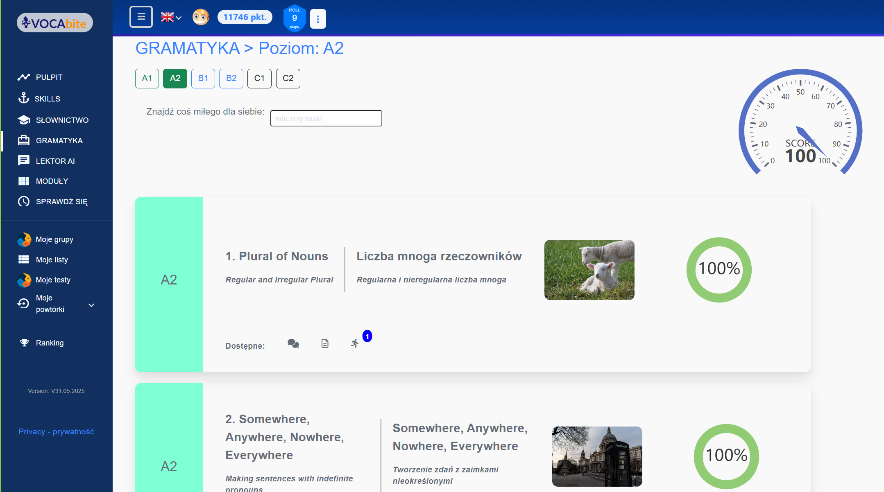Open GRAMATYKA in the sidebar

click(x=59, y=140)
